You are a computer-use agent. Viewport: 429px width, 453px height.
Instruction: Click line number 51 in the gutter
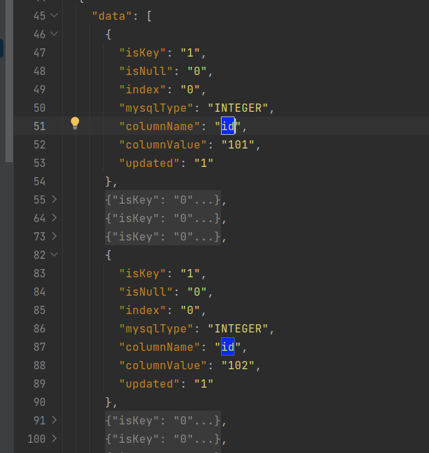[x=40, y=127]
